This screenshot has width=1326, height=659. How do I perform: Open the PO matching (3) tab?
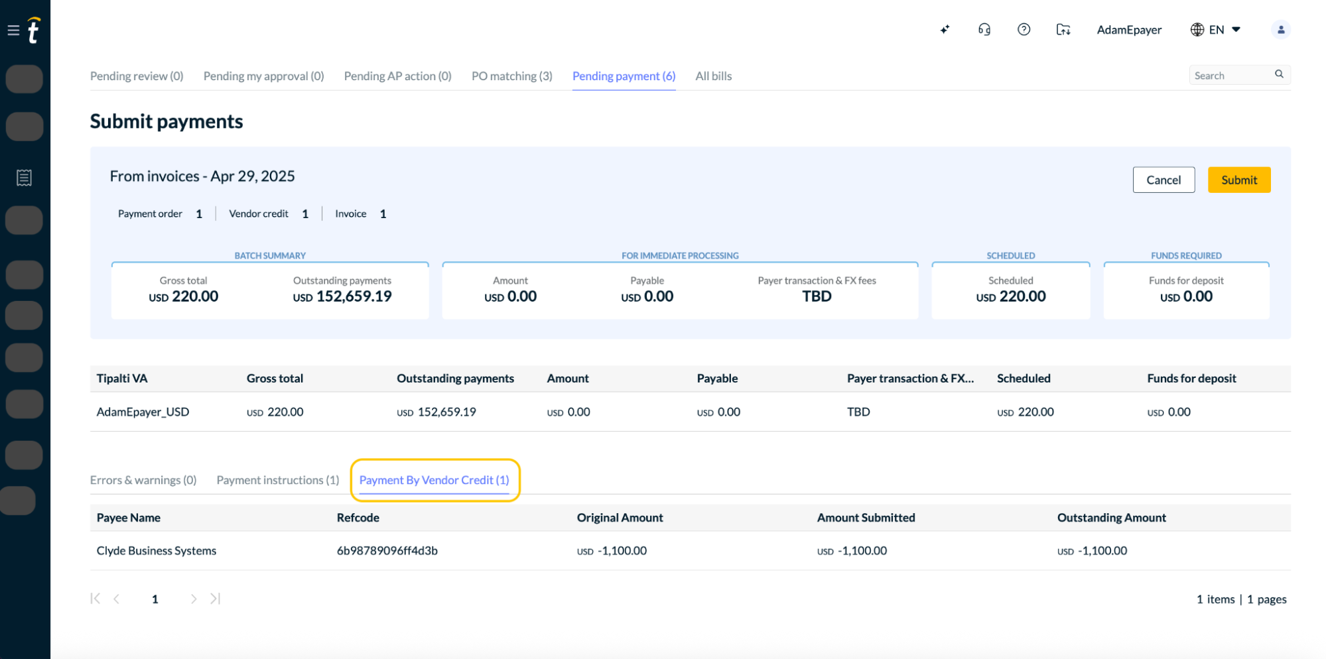click(x=511, y=76)
